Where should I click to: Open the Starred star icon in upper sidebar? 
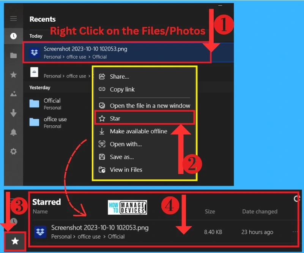(13, 75)
